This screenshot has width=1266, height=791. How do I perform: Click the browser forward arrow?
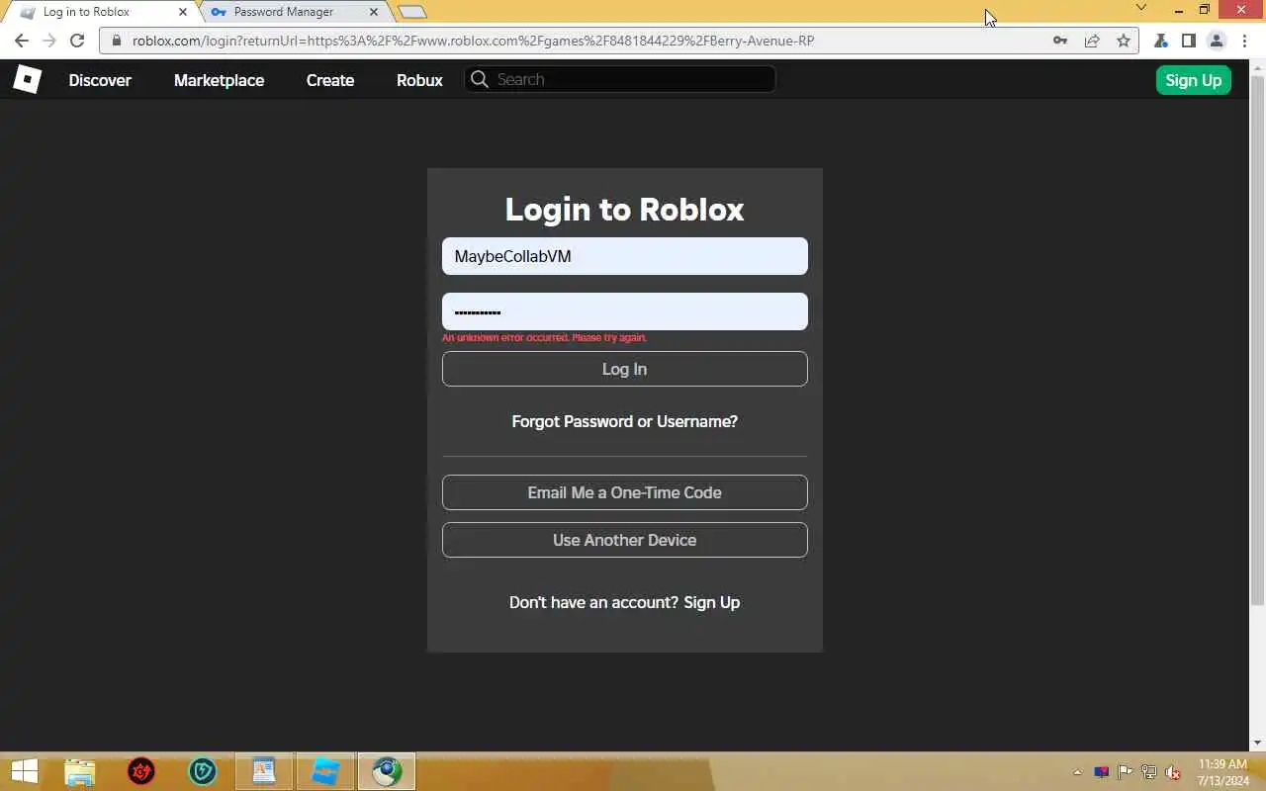click(x=49, y=41)
